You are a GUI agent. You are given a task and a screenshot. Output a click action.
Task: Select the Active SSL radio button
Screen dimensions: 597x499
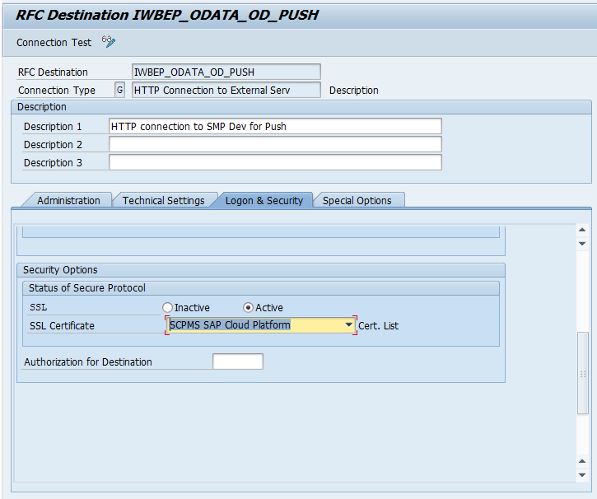(x=249, y=308)
